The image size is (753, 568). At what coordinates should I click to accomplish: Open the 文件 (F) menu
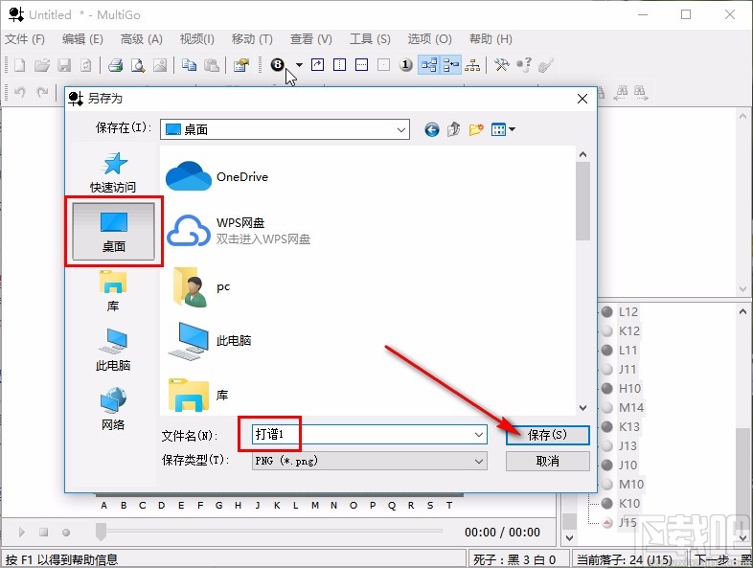[x=25, y=39]
